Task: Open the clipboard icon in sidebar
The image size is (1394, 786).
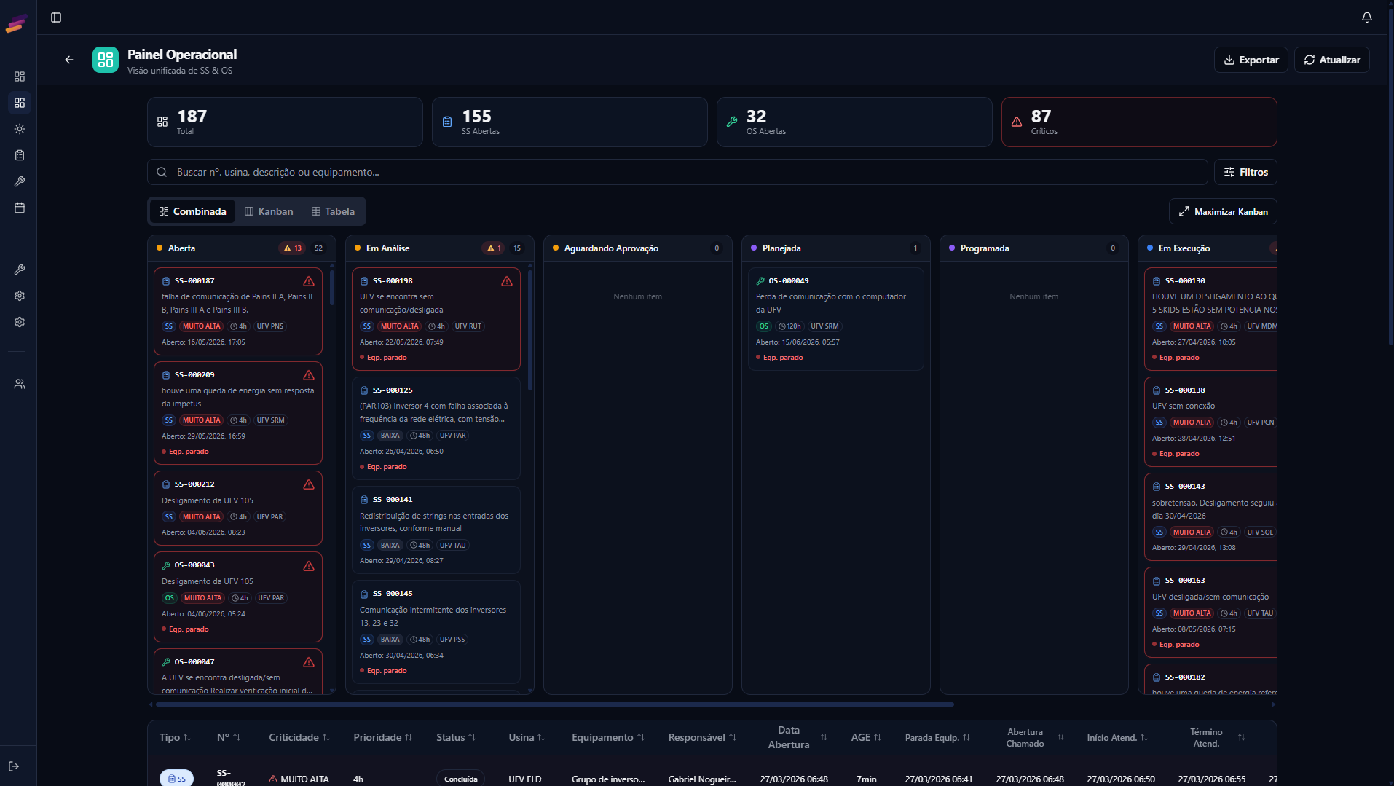Action: coord(20,155)
